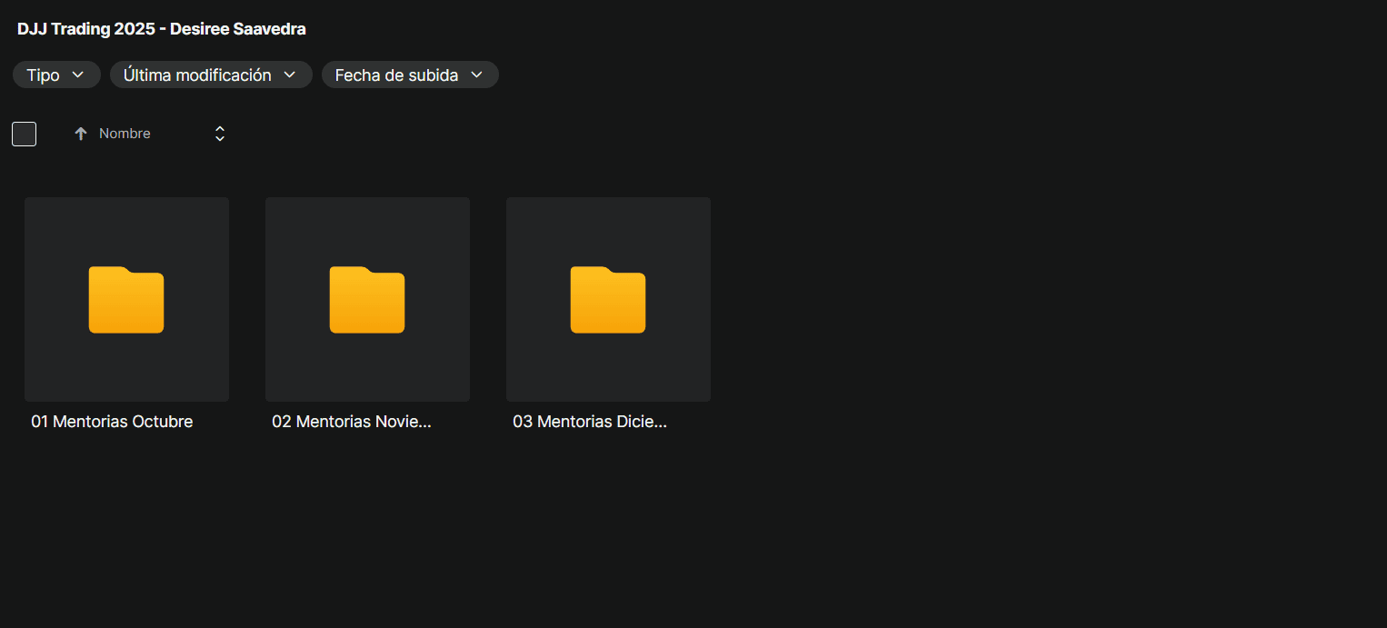Viewport: 1387px width, 628px height.
Task: Click the yellow folder icon for 03 Mentorias Diciembre
Action: 608,300
